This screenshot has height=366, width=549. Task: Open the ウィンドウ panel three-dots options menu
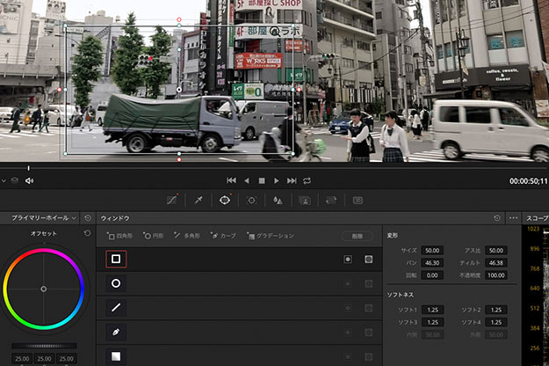pos(513,217)
